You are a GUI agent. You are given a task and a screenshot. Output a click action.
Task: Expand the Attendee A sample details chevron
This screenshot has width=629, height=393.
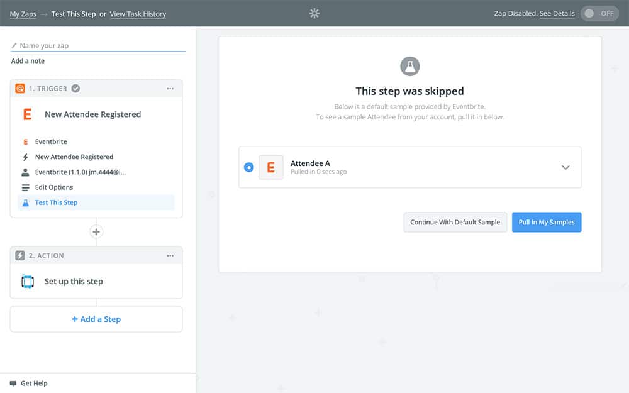click(x=565, y=167)
